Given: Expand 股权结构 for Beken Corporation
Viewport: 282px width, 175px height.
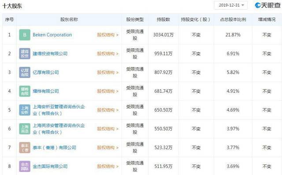Looking at the screenshot, I should [x=108, y=35].
